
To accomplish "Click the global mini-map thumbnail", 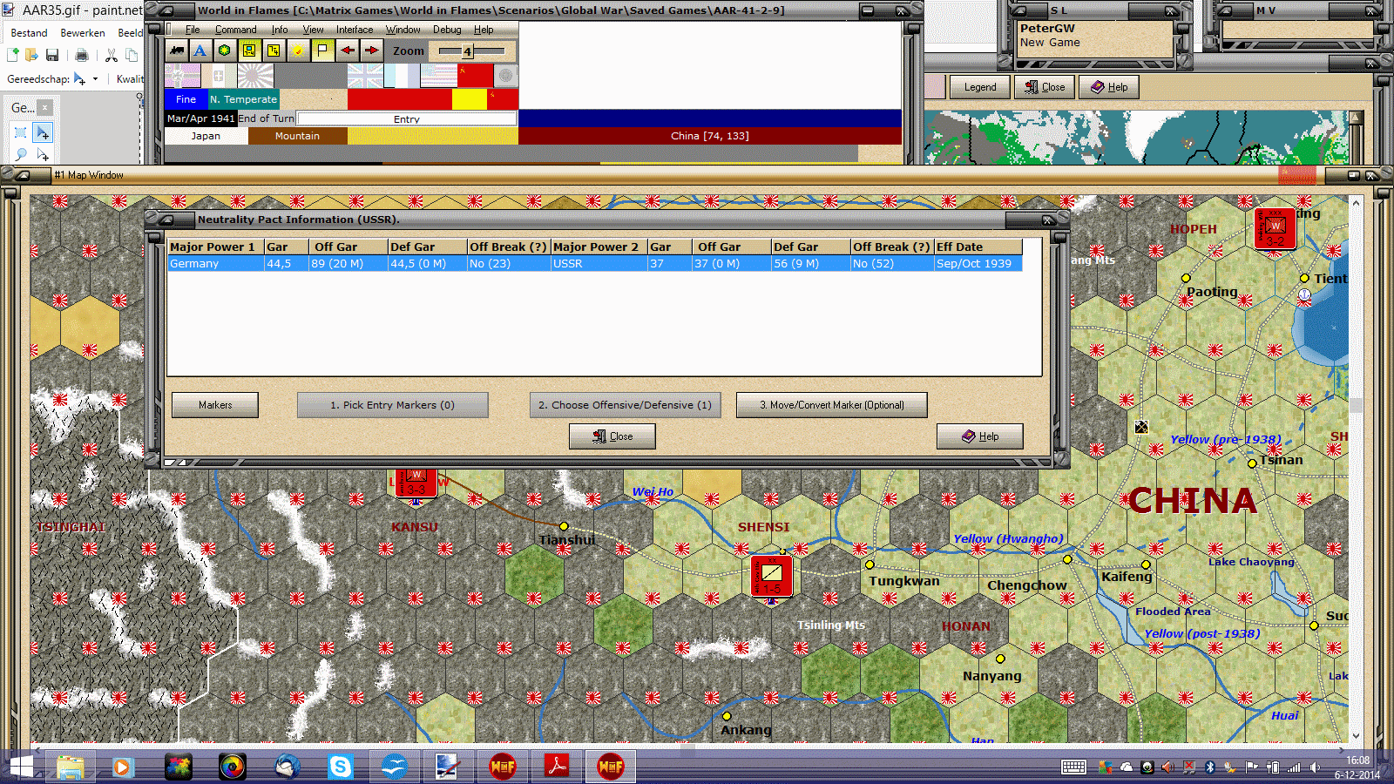I will (1136, 138).
